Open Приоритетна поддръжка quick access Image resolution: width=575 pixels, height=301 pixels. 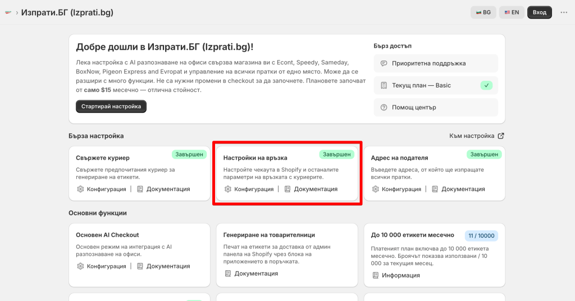click(436, 63)
